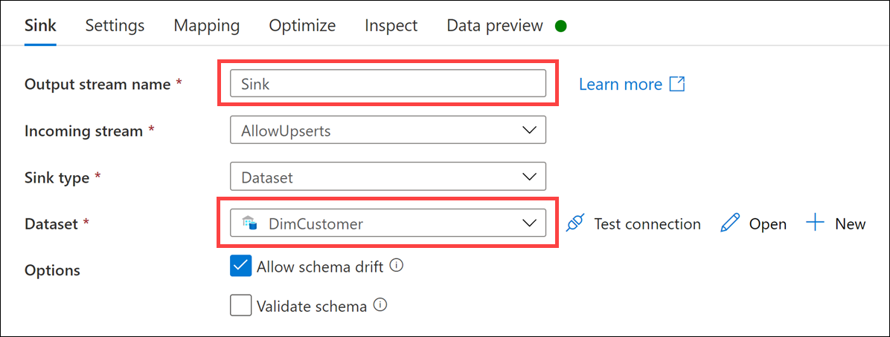This screenshot has height=337, width=890.
Task: Click the Test connection plug icon
Action: coord(575,223)
